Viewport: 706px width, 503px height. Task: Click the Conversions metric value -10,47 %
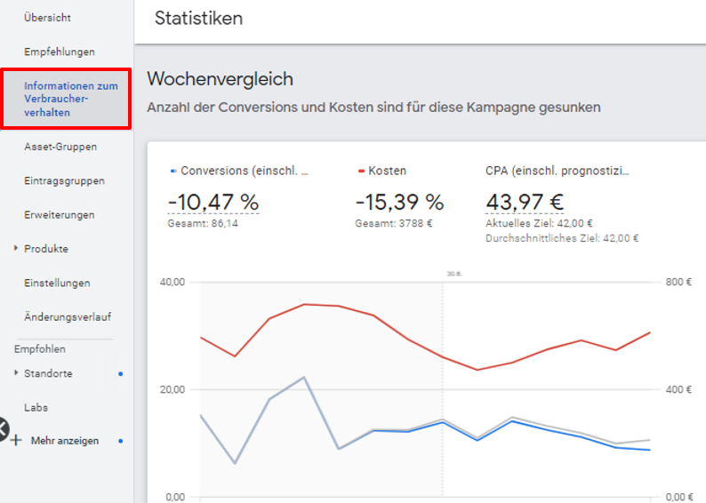click(213, 202)
